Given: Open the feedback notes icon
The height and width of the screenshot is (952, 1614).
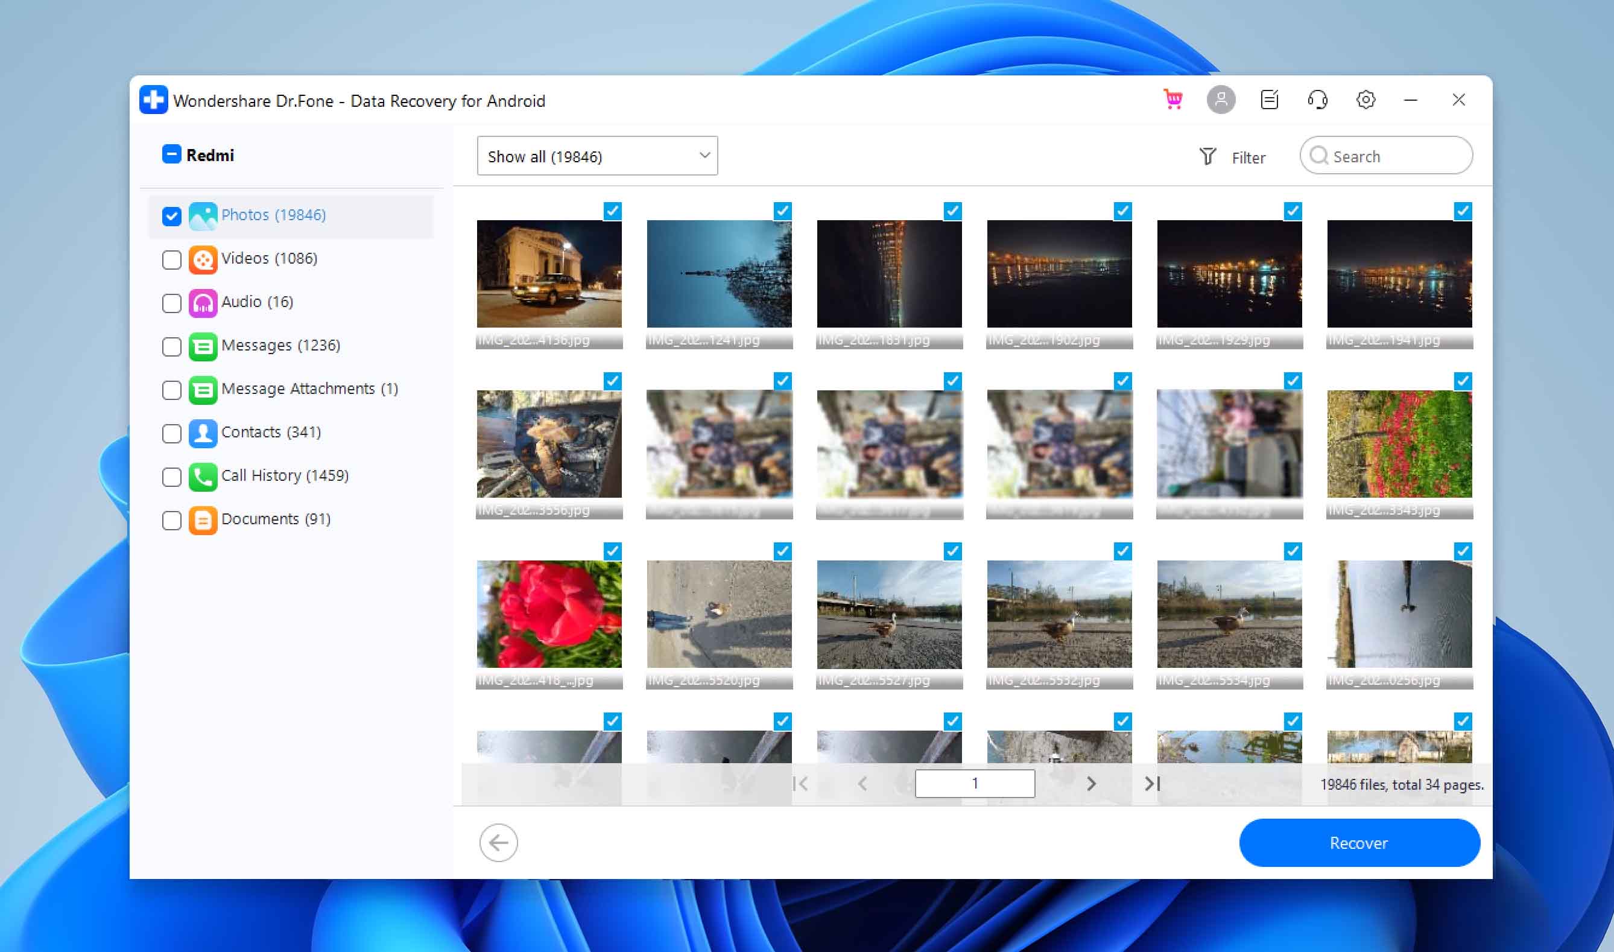Looking at the screenshot, I should (x=1270, y=100).
